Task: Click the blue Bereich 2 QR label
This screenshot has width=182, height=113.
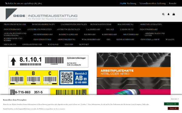Action: click(74, 78)
